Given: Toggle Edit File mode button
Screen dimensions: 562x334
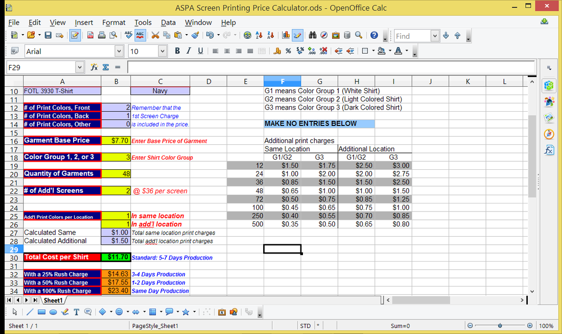Looking at the screenshot, I should pyautogui.click(x=75, y=35).
